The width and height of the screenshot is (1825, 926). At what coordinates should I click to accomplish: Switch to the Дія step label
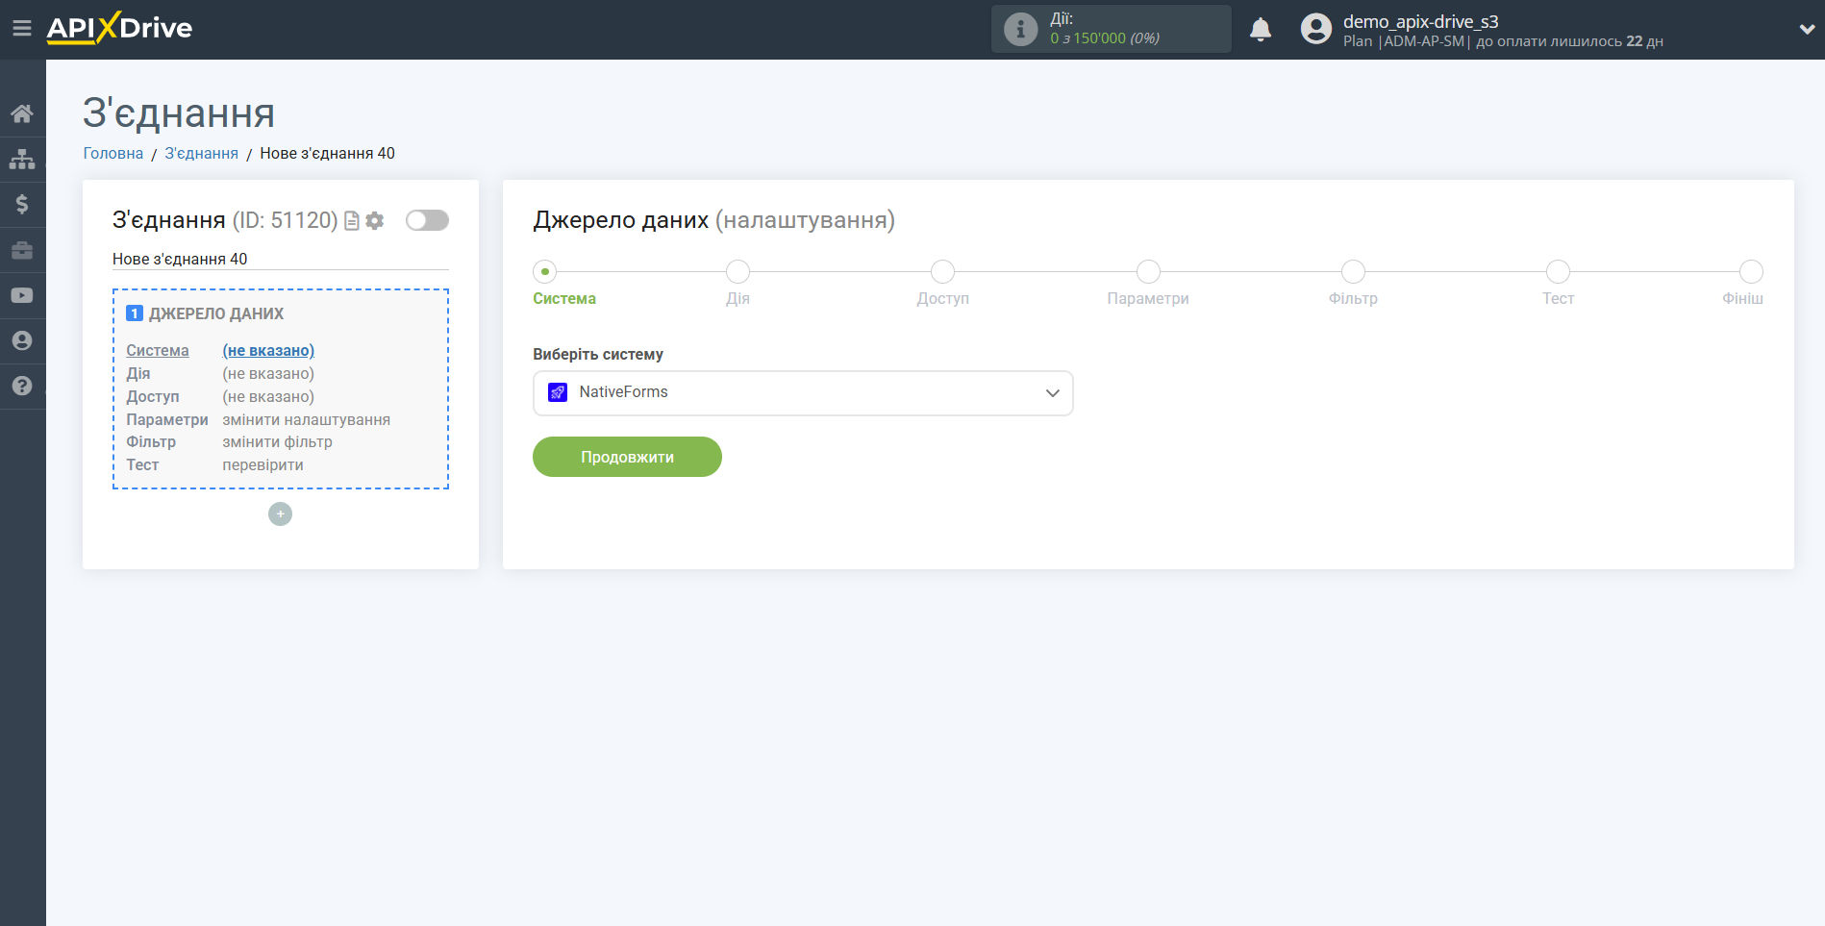(737, 299)
